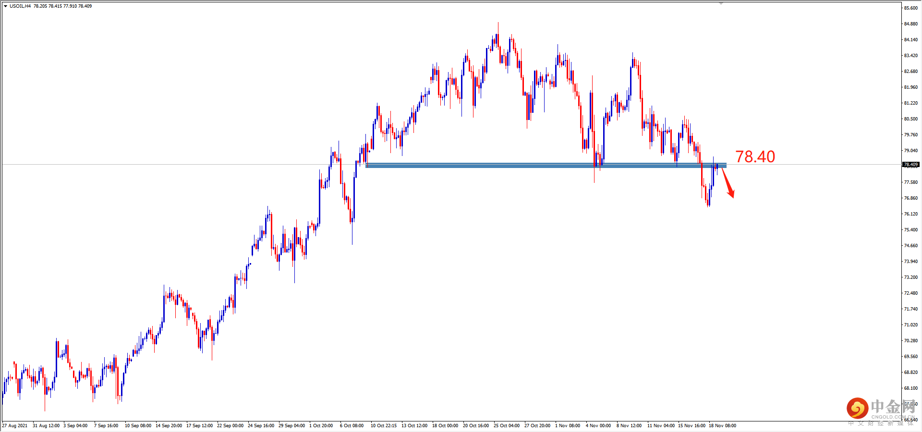Open the symbol dropdown on USOIL label
The width and height of the screenshot is (922, 432).
click(14, 5)
